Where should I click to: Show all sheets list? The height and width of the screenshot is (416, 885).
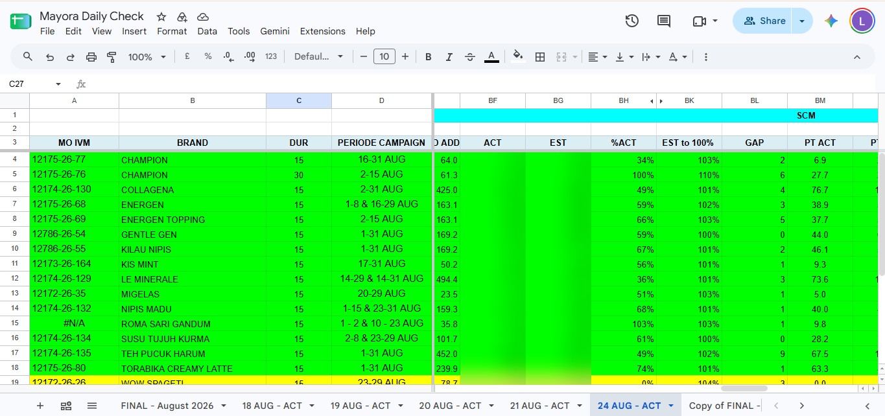click(92, 406)
